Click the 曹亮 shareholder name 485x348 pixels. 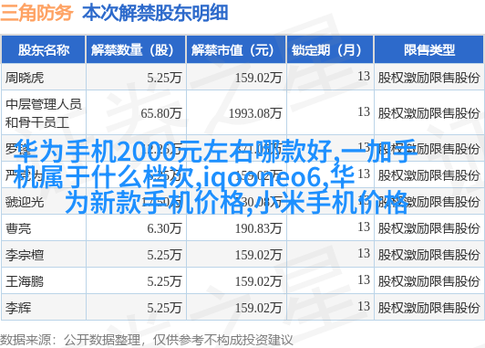click(18, 228)
